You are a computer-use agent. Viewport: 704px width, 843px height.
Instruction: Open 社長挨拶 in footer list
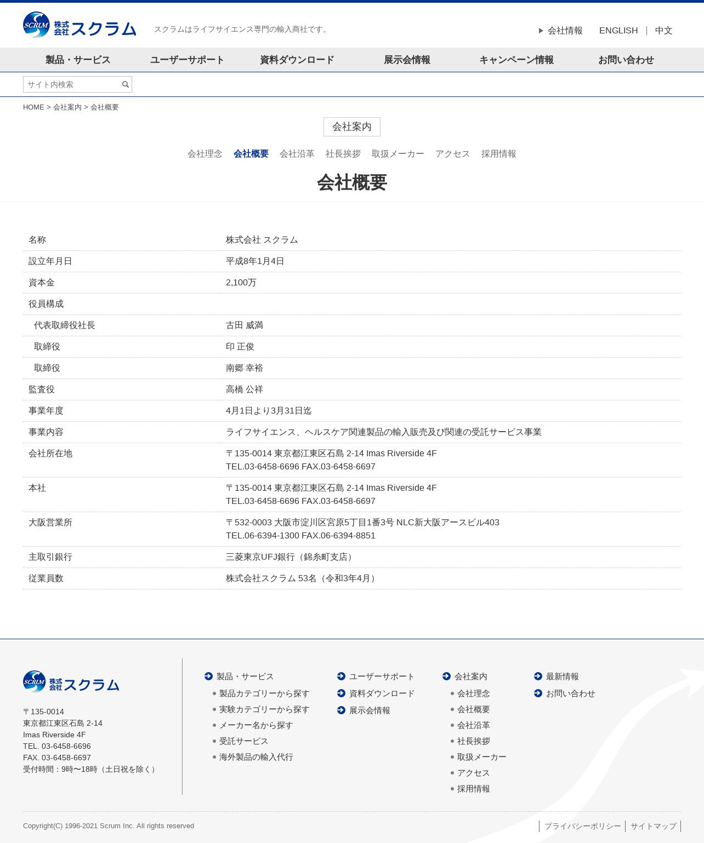(474, 741)
